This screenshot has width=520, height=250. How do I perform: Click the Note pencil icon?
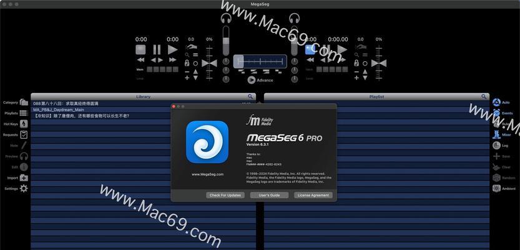pos(24,146)
